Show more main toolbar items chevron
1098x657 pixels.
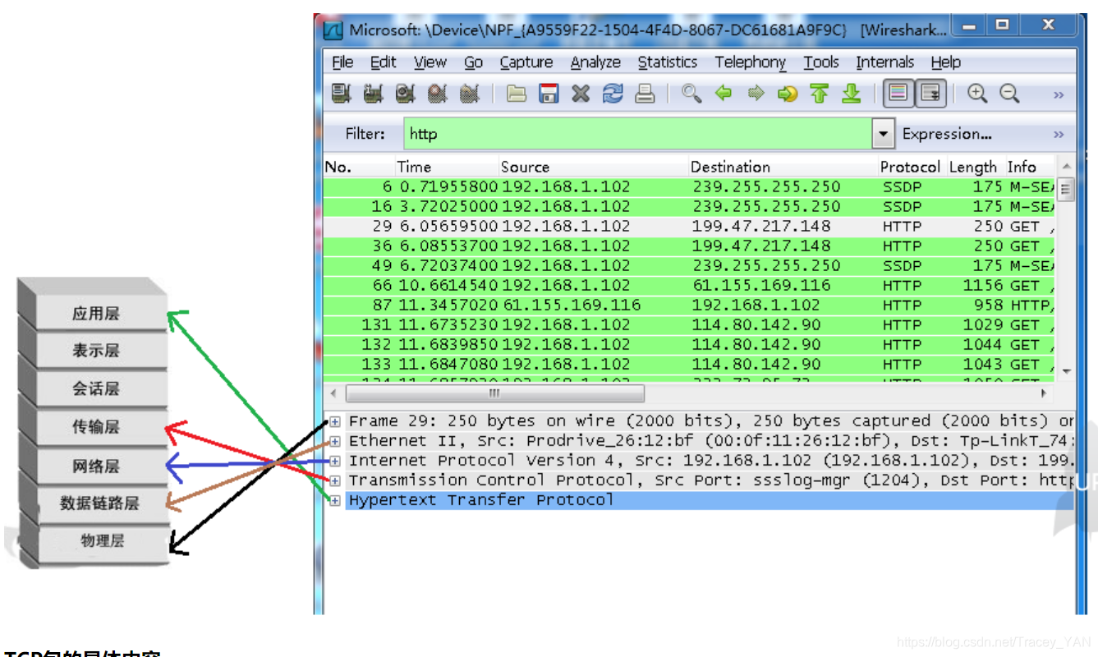[x=1059, y=95]
